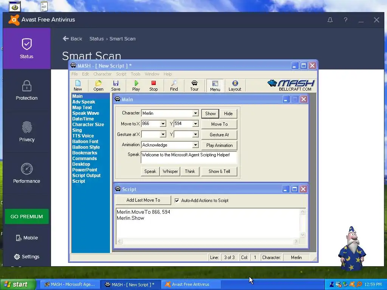Open the Tools menu in MASH

[136, 74]
